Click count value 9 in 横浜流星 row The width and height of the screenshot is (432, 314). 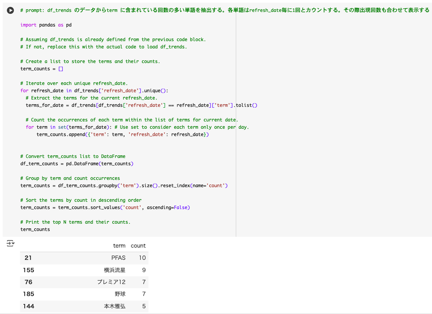pyautogui.click(x=144, y=270)
